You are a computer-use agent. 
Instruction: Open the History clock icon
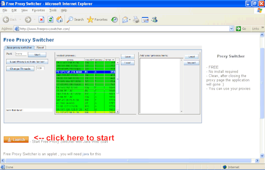coord(114,19)
